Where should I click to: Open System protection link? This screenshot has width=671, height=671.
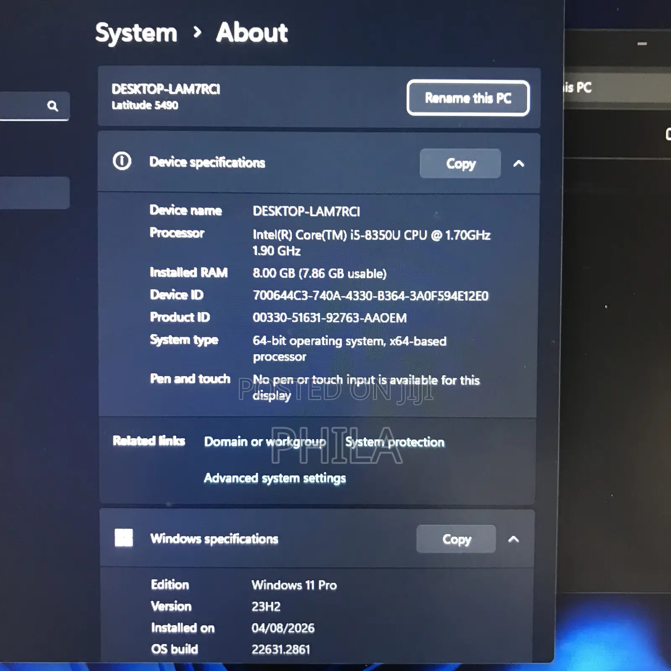[395, 442]
